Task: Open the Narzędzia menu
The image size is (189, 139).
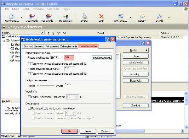Action: coord(38,9)
